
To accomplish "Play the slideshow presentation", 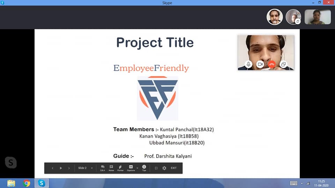I will [61, 168].
